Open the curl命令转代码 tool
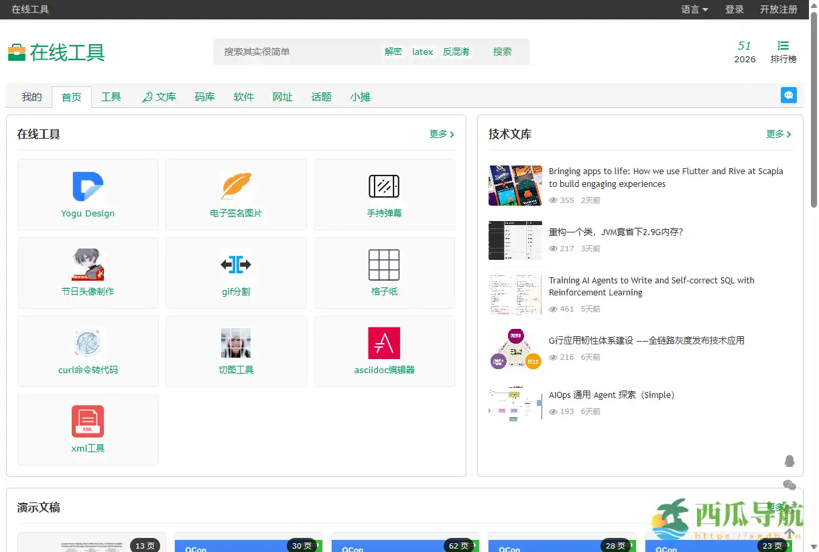 coord(88,351)
